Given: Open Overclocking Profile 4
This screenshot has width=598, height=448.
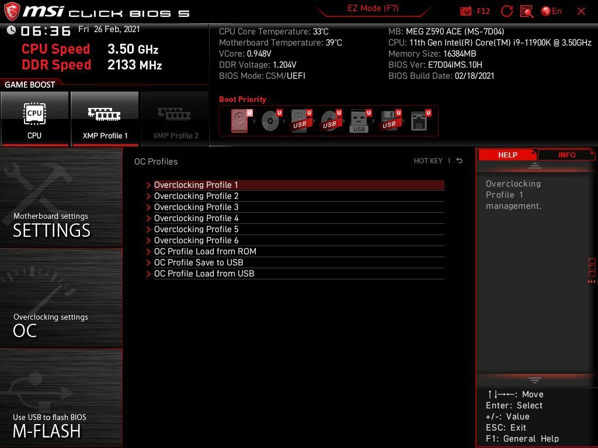Looking at the screenshot, I should (x=299, y=218).
